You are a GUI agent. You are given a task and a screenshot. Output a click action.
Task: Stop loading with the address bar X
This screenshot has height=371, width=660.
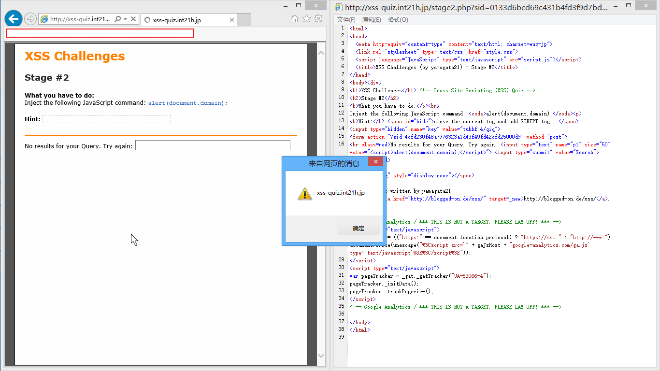(133, 19)
